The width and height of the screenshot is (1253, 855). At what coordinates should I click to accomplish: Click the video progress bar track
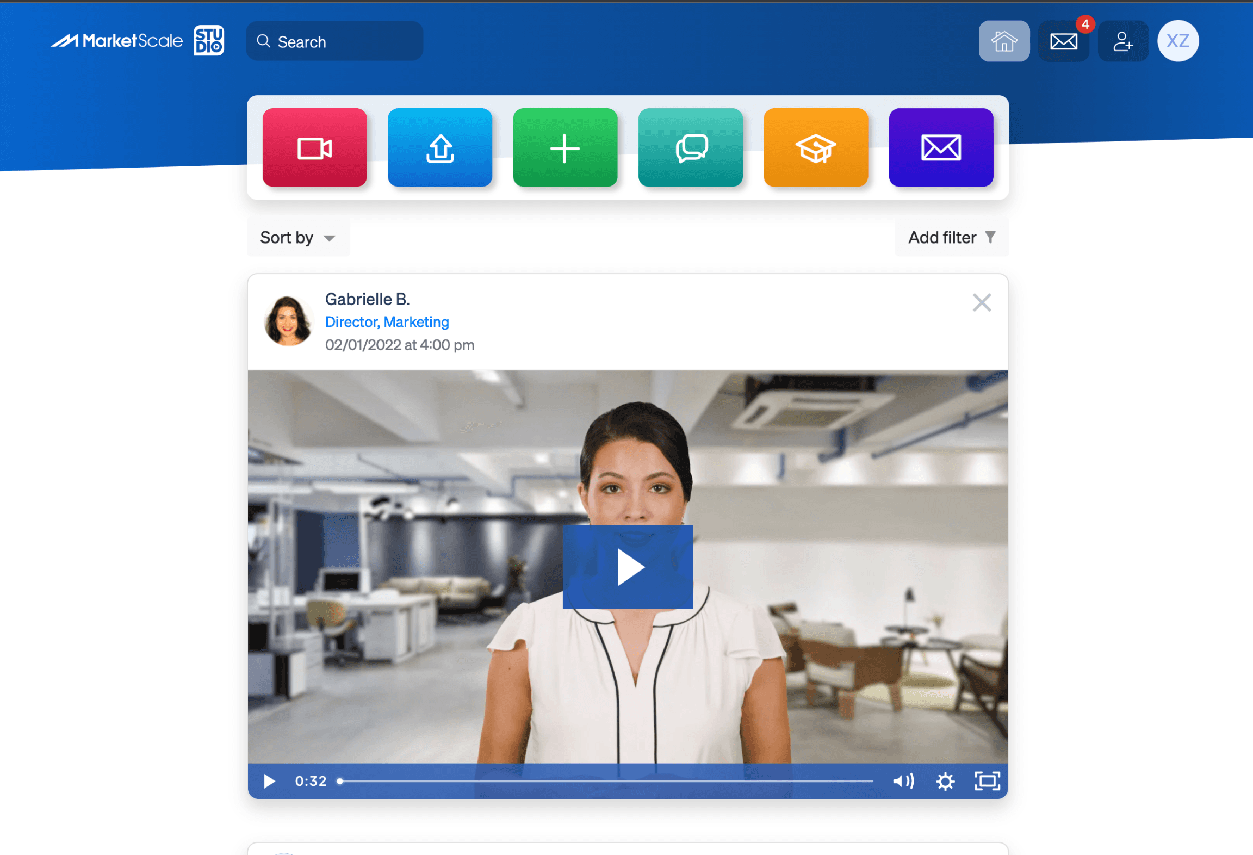coord(606,781)
